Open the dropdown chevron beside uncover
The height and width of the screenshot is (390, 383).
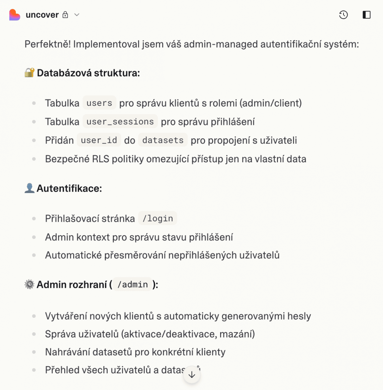tap(77, 15)
